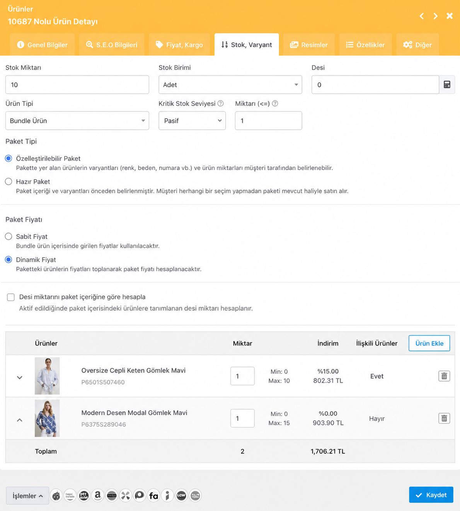
Task: Click the four-petal pinwheel marketplace icon
Action: point(126,496)
